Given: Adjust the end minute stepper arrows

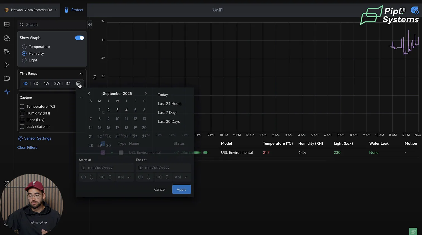Looking at the screenshot, I should coord(167,177).
